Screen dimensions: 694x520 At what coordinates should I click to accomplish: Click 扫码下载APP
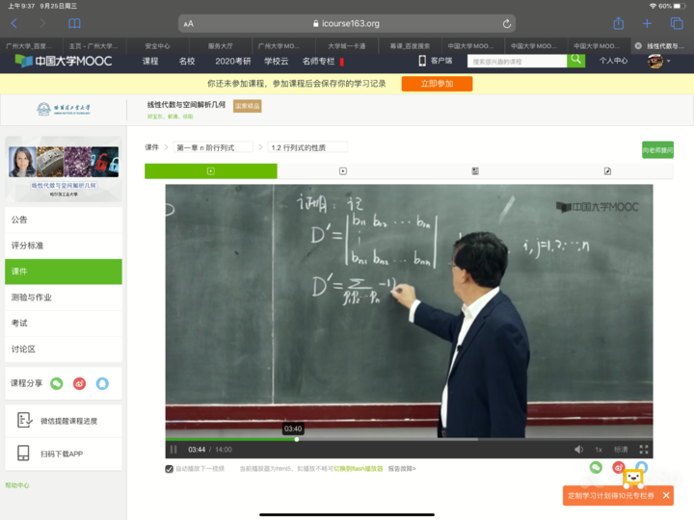click(64, 454)
